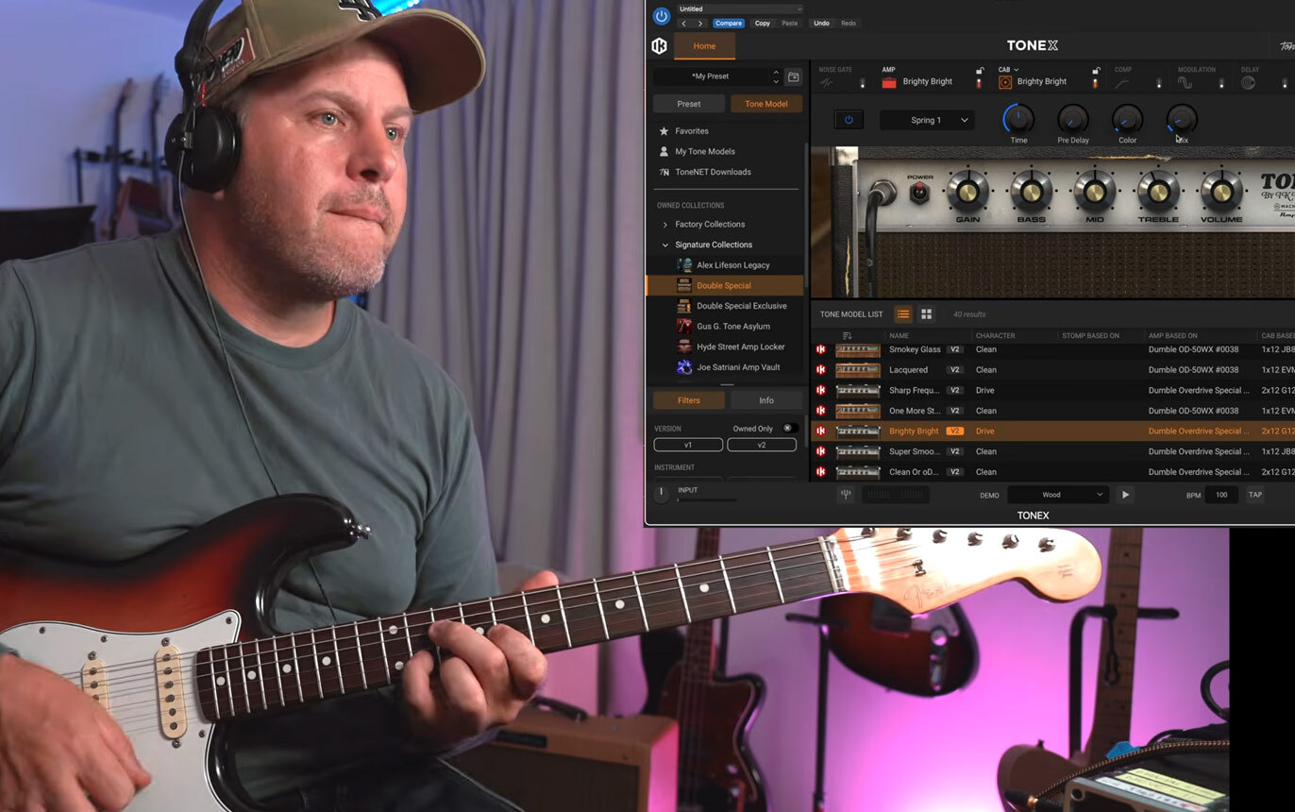Toggle the Owned Only switch

click(790, 429)
